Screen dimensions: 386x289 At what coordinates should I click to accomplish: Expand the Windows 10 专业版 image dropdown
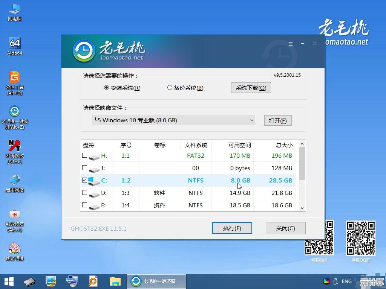pos(251,120)
